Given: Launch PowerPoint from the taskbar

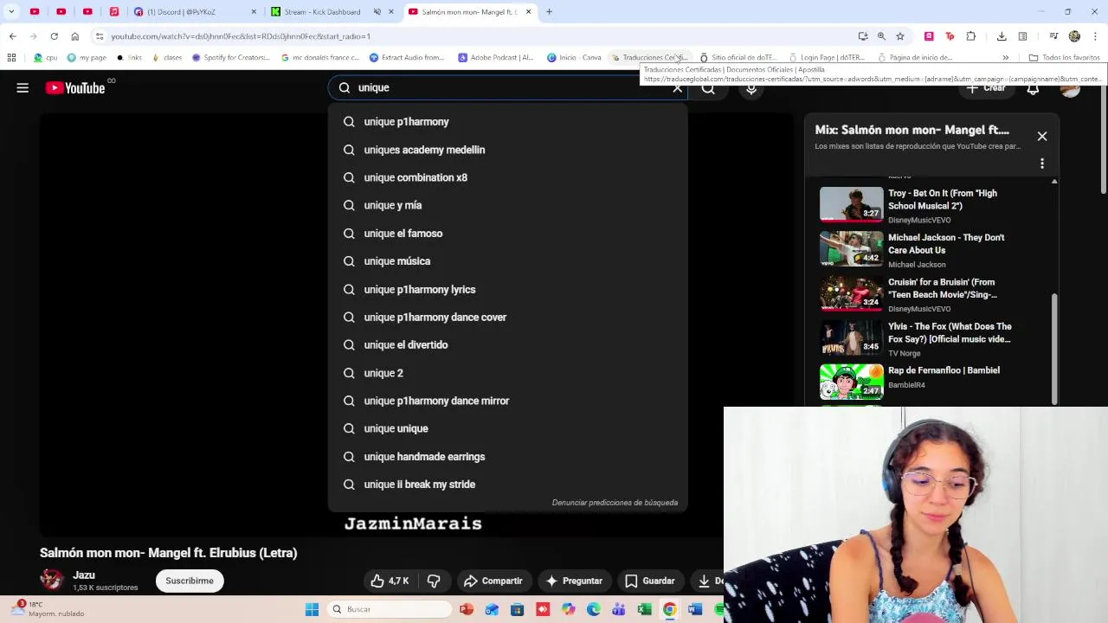Looking at the screenshot, I should tap(467, 609).
